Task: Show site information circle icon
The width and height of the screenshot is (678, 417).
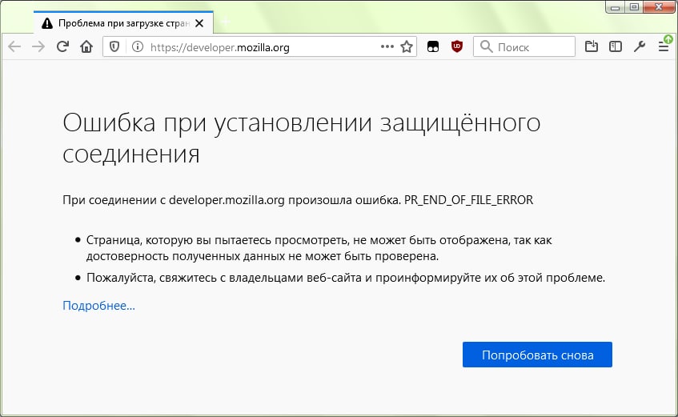Action: [138, 46]
